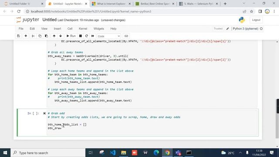Open the cell type Code dropdown

pyautogui.click(x=109, y=36)
